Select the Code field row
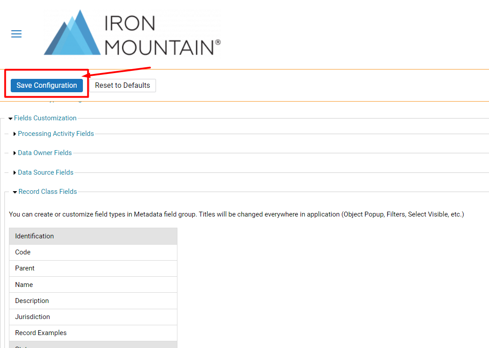Screen dimensions: 489x348 pos(93,252)
